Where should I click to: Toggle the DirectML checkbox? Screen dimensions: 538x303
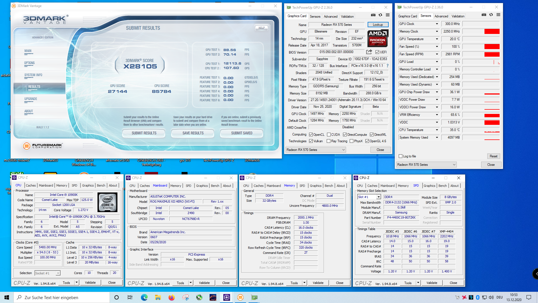point(372,135)
